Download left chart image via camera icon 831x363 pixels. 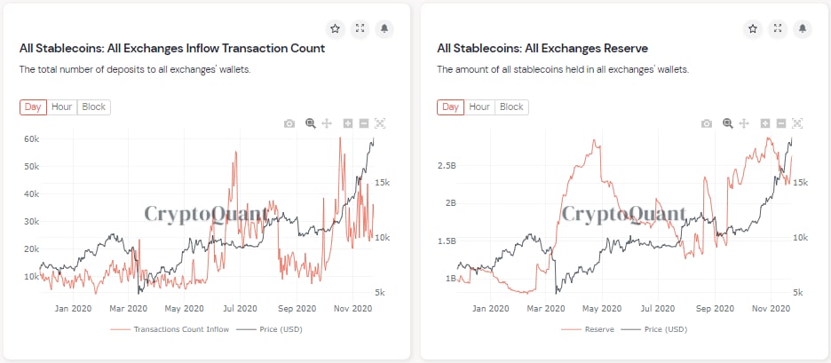[x=289, y=123]
